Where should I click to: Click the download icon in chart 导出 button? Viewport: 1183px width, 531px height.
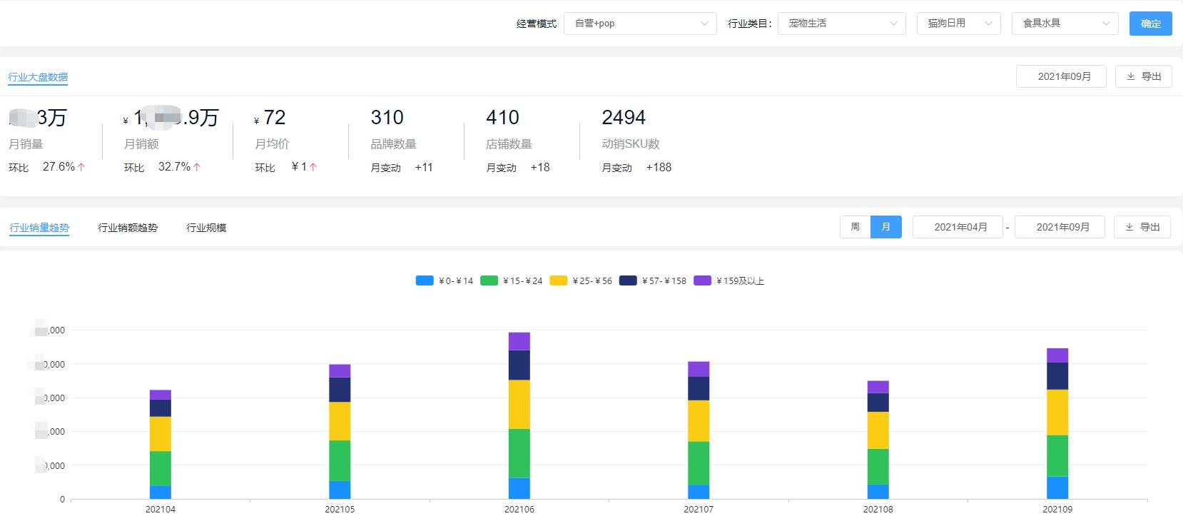click(x=1129, y=227)
